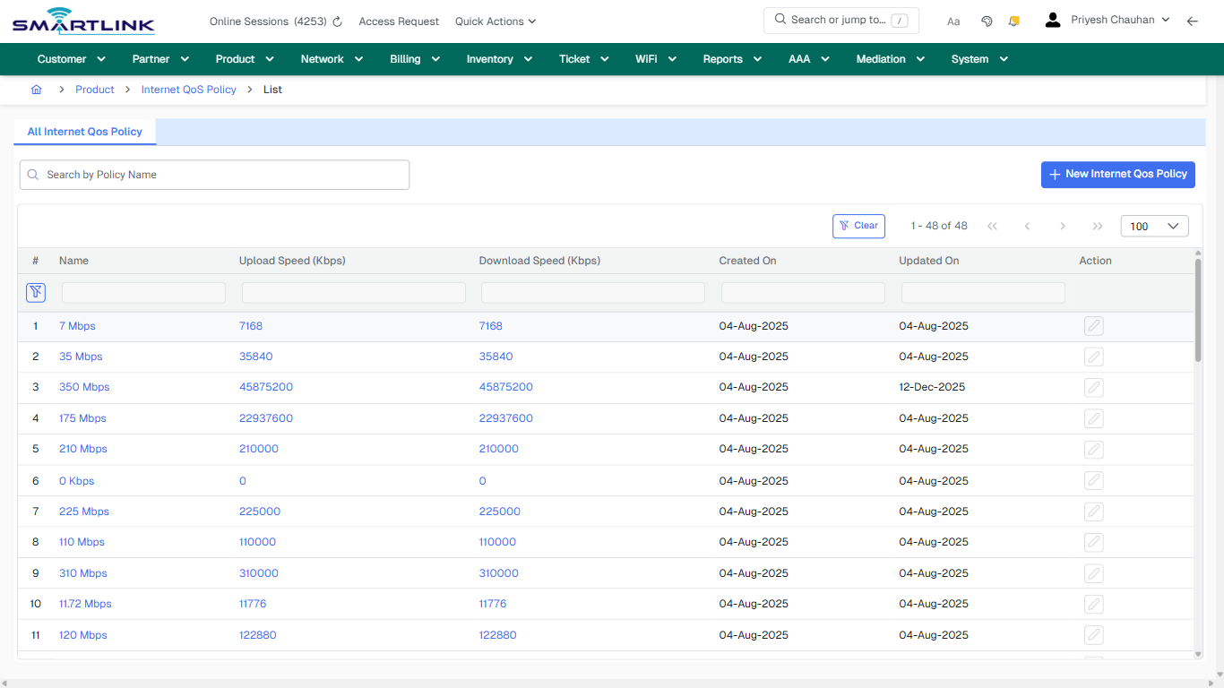Click the home icon in the breadcrumb
1224x688 pixels.
coord(36,90)
